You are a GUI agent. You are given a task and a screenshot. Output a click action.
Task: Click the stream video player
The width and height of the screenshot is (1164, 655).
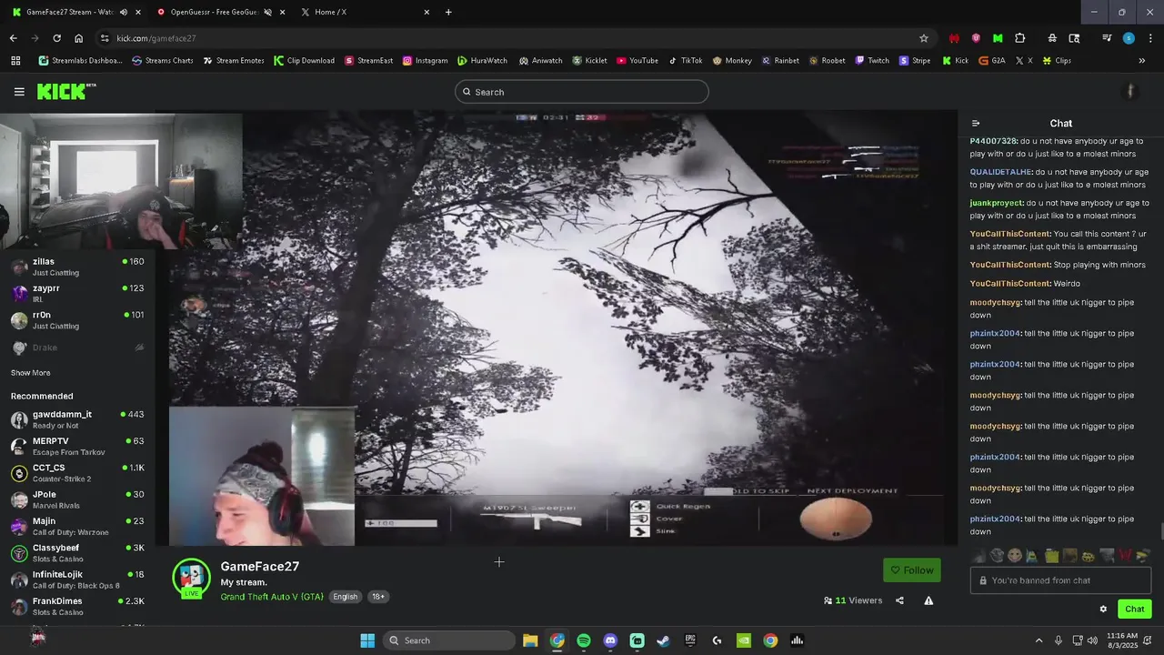[557, 329]
